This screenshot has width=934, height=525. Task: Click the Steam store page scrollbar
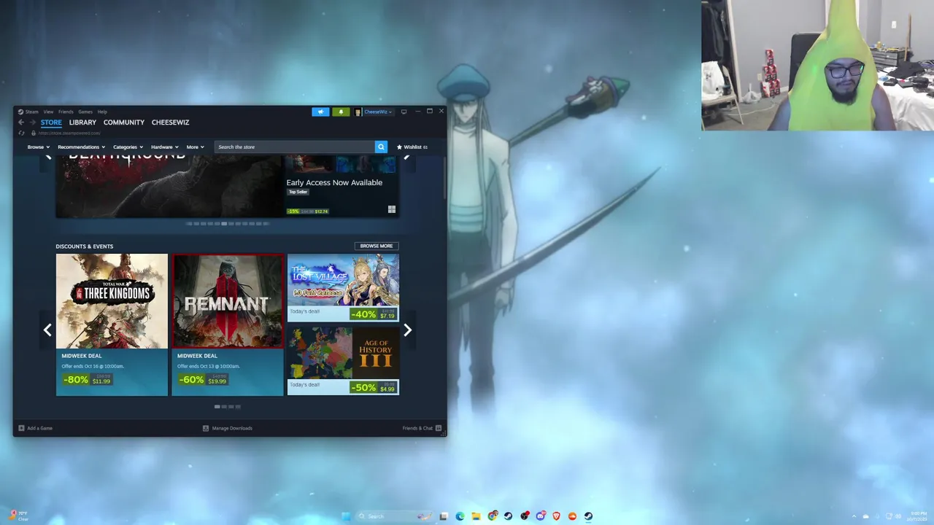[x=444, y=176]
